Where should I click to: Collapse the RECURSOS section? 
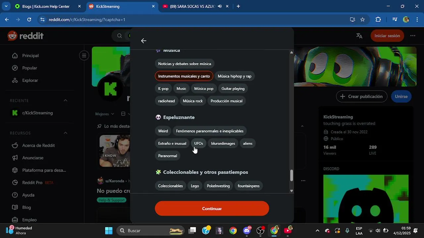click(x=66, y=133)
